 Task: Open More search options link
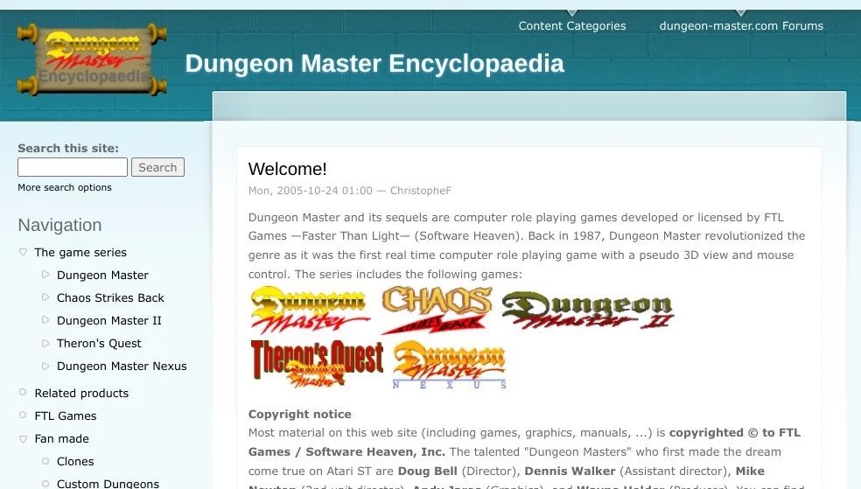pos(65,187)
